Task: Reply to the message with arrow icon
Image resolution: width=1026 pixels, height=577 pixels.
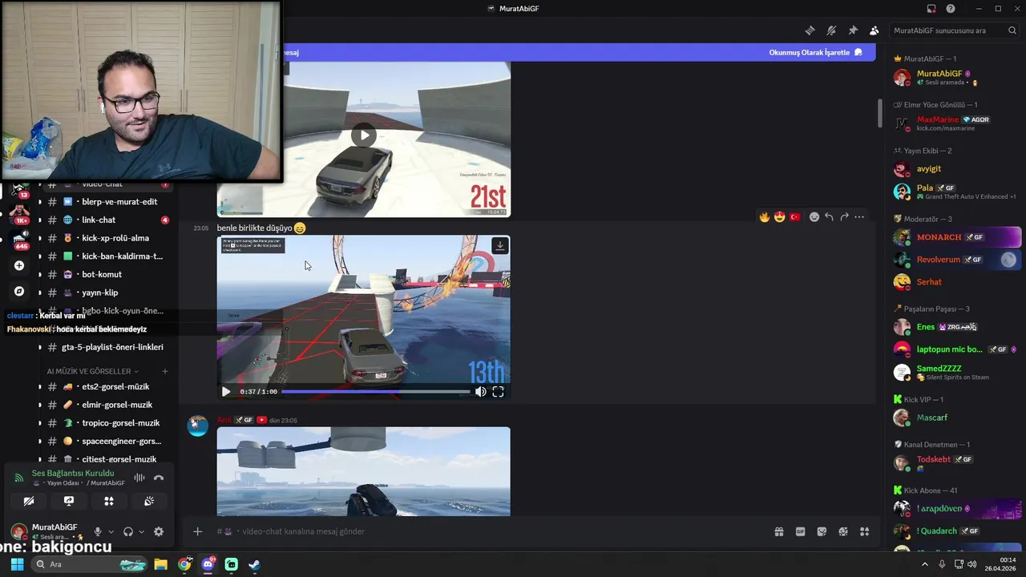Action: coord(830,217)
